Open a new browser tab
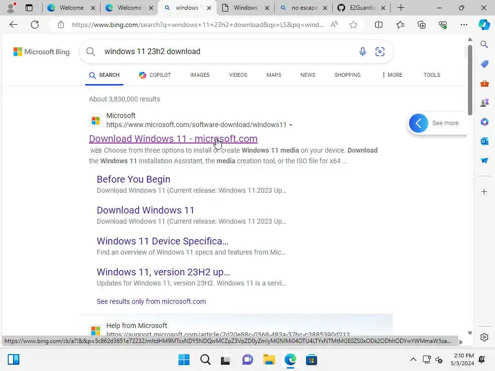Viewport: 495px width, 371px height. pos(401,8)
